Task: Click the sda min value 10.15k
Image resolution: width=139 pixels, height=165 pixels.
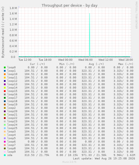Action: pos(73,155)
